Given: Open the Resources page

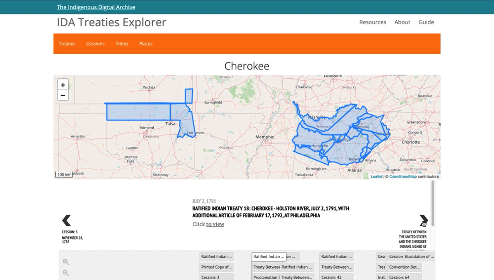Looking at the screenshot, I should [x=372, y=22].
